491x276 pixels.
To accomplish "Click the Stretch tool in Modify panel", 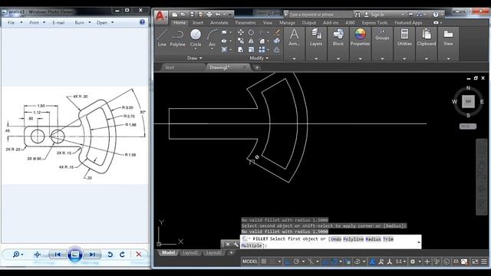I will pyautogui.click(x=240, y=49).
